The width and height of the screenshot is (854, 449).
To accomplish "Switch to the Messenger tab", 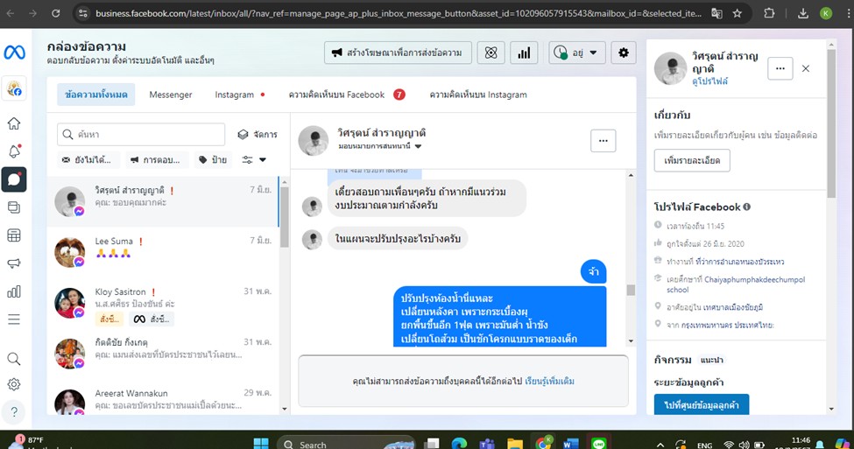I will pyautogui.click(x=171, y=95).
